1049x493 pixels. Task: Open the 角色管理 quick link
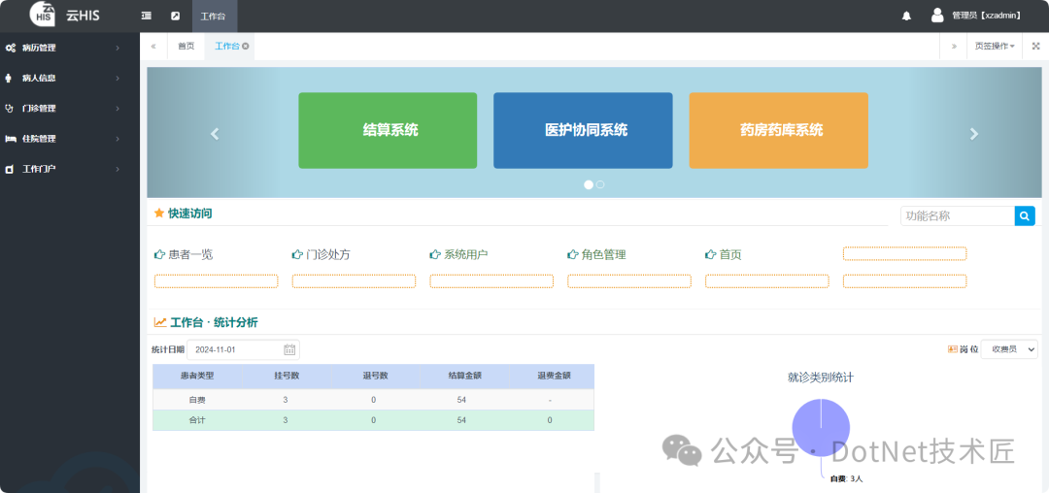click(x=603, y=254)
